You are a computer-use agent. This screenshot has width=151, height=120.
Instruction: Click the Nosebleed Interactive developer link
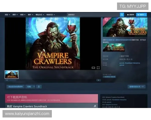point(132,63)
